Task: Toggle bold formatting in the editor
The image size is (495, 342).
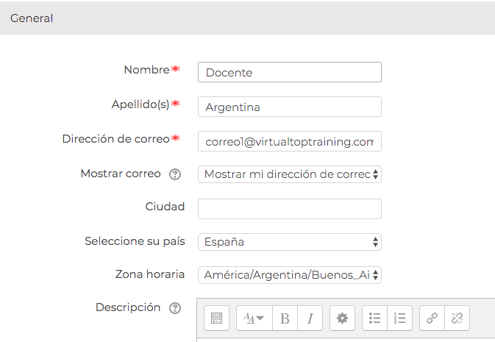Action: pyautogui.click(x=285, y=318)
